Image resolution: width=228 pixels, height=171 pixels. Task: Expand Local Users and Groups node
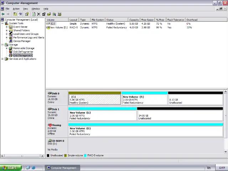pyautogui.click(x=6, y=34)
